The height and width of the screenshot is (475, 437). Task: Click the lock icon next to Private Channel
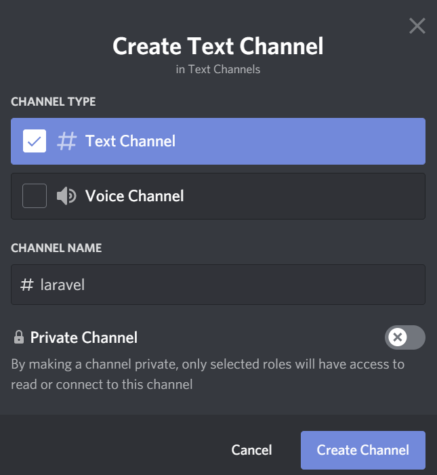coord(18,337)
